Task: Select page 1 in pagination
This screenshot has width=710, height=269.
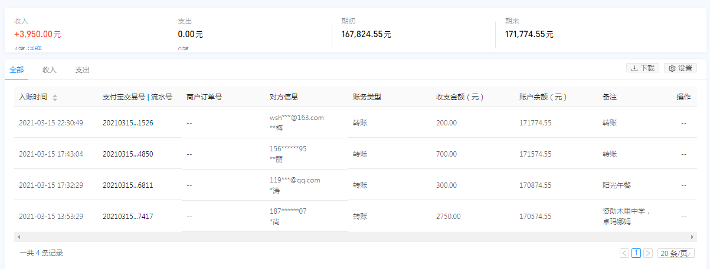Action: click(636, 253)
